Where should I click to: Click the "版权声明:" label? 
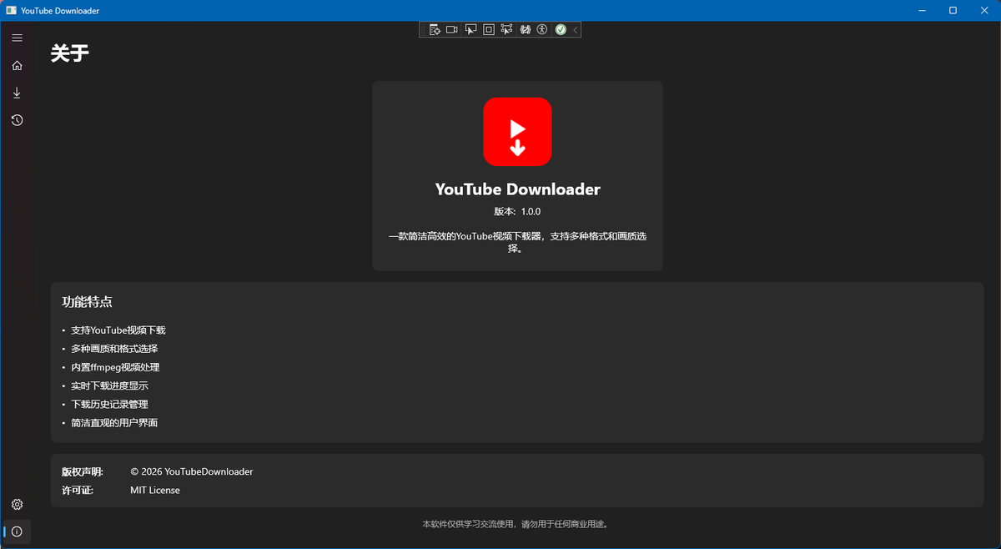(x=83, y=472)
